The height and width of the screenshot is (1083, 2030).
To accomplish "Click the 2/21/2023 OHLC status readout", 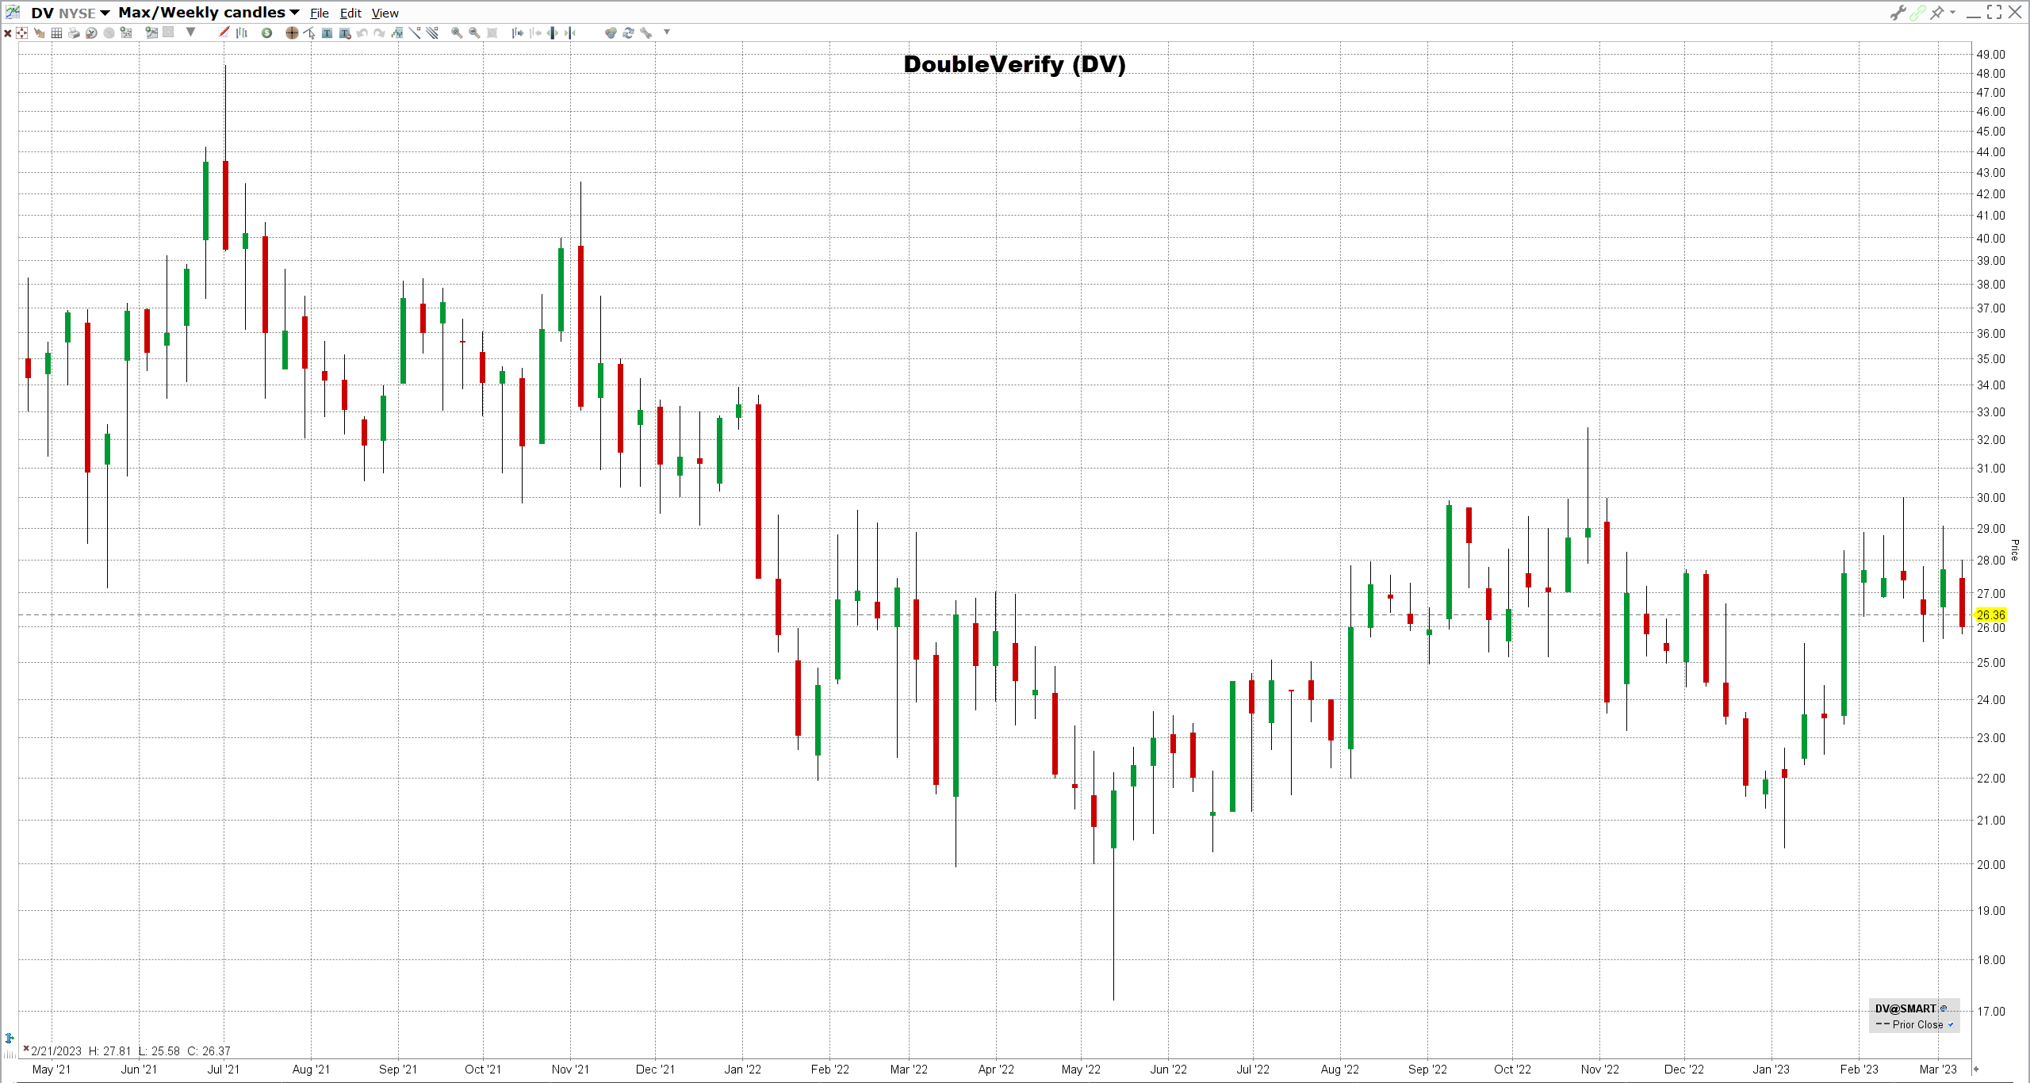I will pyautogui.click(x=130, y=1051).
